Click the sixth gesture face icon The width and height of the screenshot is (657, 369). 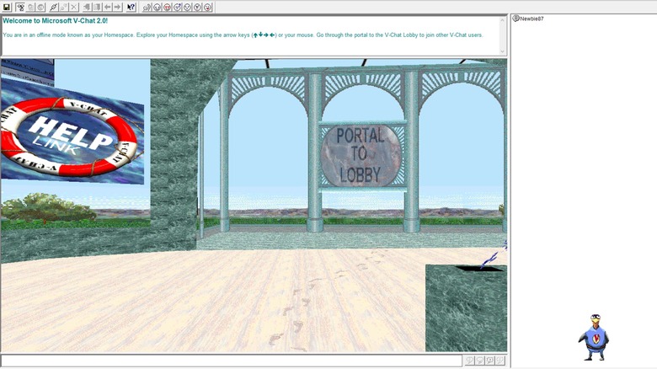coord(197,7)
